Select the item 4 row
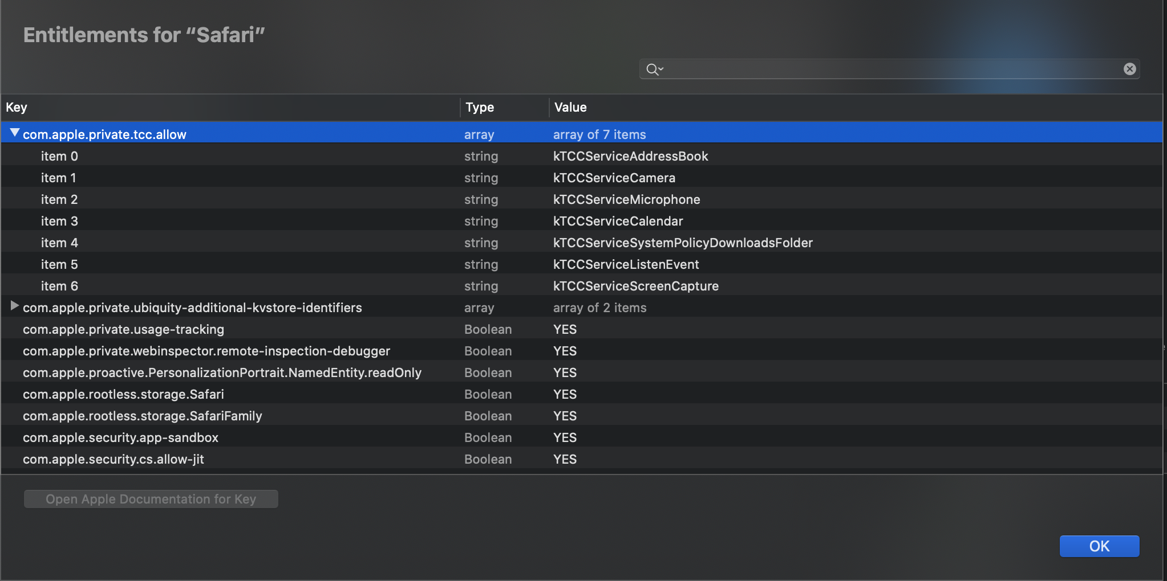 click(582, 243)
